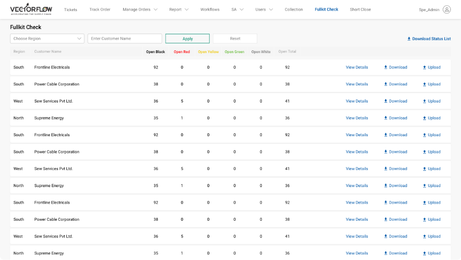
Task: Download the first Frontline Electricals row
Action: tap(395, 67)
